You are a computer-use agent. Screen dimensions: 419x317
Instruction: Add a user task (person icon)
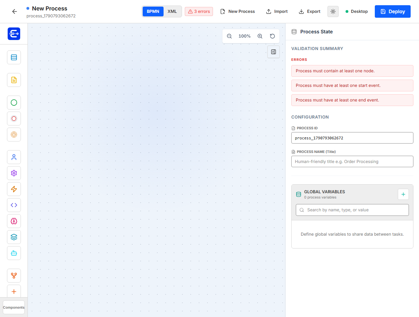click(x=14, y=157)
